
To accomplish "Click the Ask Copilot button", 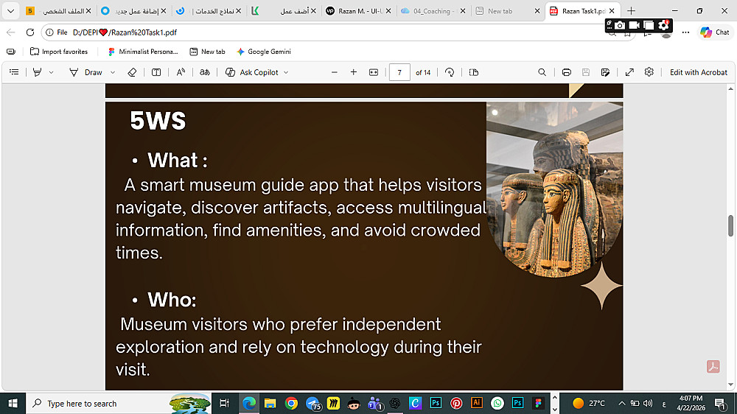I will (252, 72).
